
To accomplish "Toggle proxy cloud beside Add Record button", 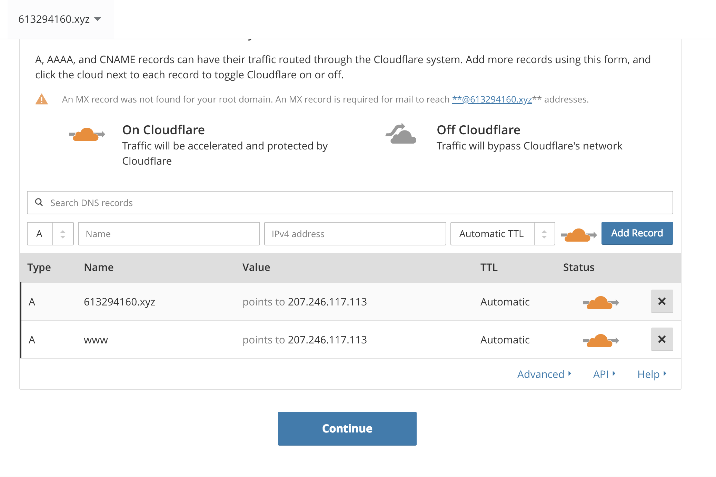I will pyautogui.click(x=579, y=235).
